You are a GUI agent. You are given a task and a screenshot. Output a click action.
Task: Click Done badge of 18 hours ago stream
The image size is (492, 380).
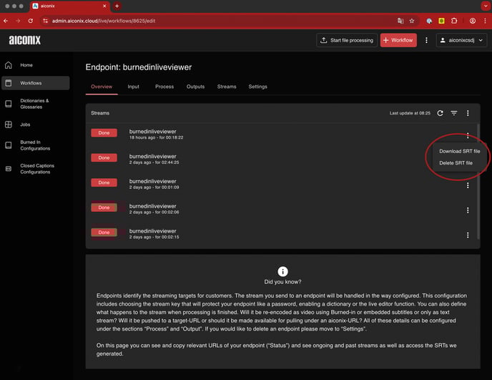[104, 133]
